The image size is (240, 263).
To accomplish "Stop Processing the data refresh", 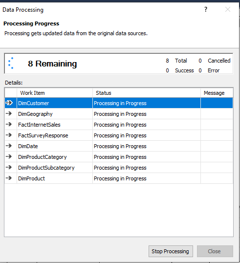I will 171,251.
